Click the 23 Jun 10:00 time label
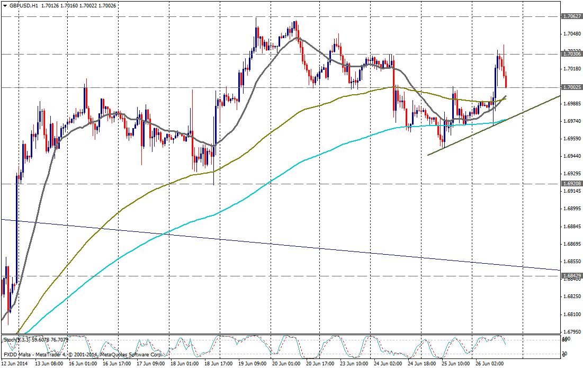583x368 pixels. (354, 364)
